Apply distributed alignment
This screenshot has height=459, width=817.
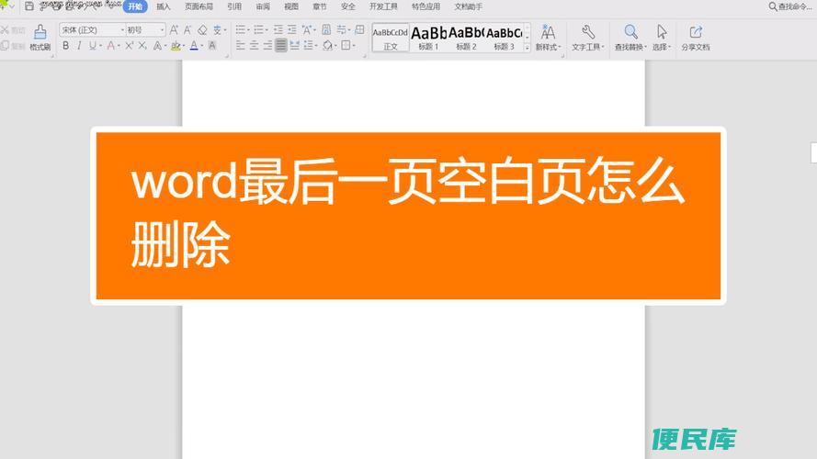click(294, 46)
